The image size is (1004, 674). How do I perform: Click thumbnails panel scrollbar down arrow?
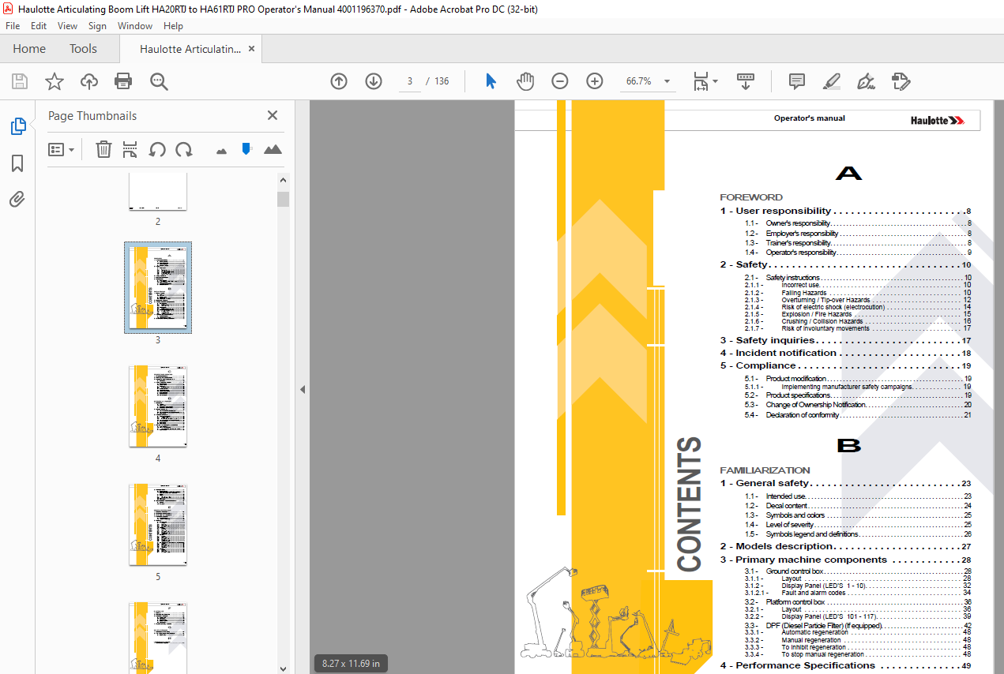coord(284,668)
